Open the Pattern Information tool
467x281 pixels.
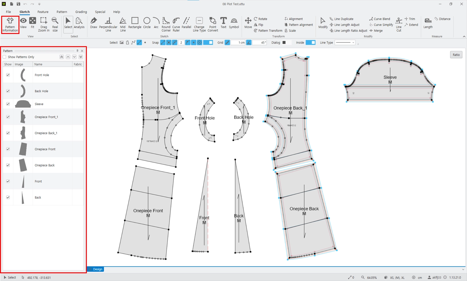(x=10, y=25)
